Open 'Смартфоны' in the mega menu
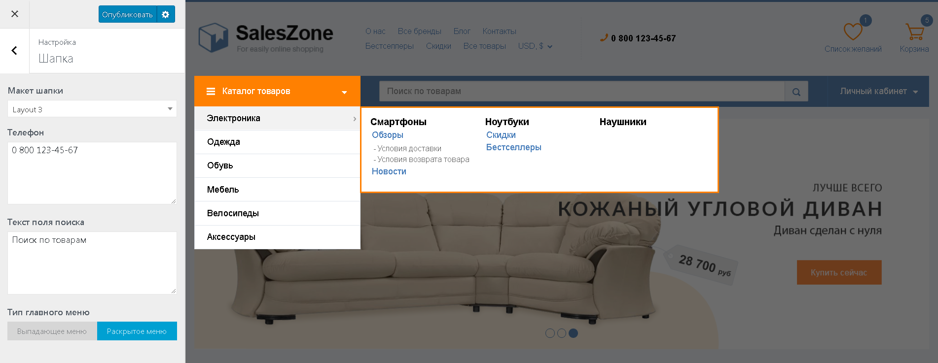This screenshot has height=363, width=938. click(x=398, y=122)
